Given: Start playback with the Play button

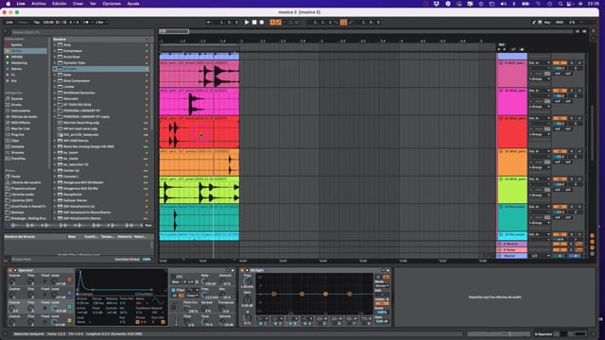Looking at the screenshot, I should 247,23.
